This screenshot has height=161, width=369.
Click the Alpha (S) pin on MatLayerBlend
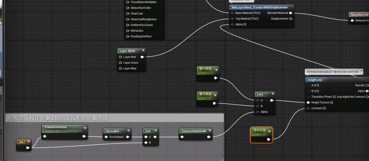tap(232, 24)
